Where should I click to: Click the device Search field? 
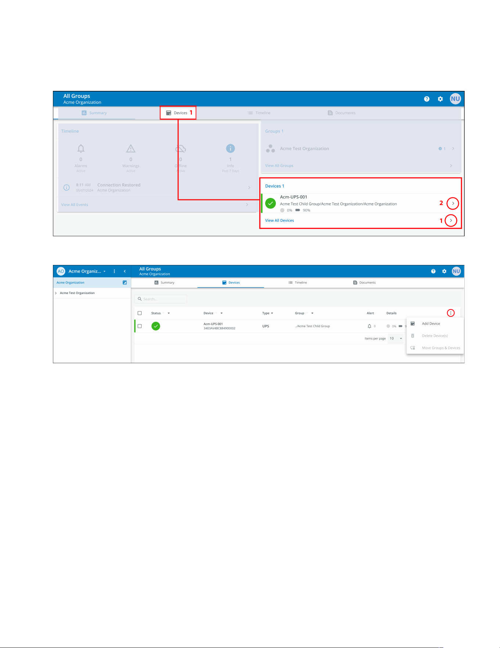(x=161, y=299)
